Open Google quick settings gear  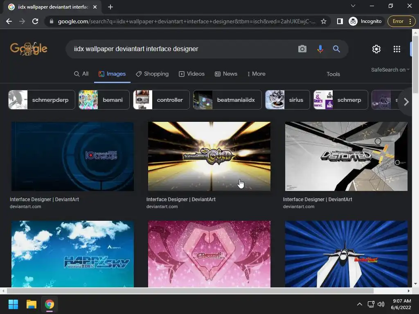(x=376, y=49)
